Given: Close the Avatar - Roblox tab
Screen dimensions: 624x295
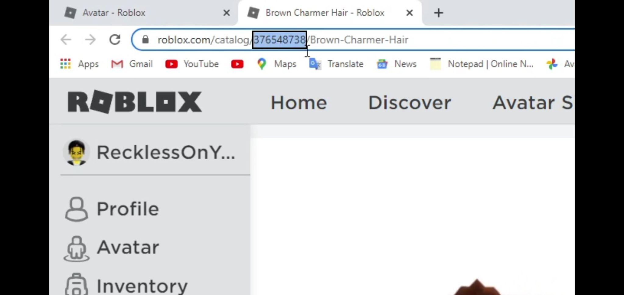Looking at the screenshot, I should coord(226,13).
